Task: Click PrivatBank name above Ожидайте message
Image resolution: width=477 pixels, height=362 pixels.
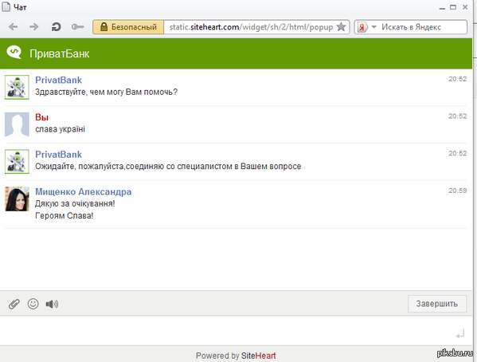Action: click(x=58, y=154)
